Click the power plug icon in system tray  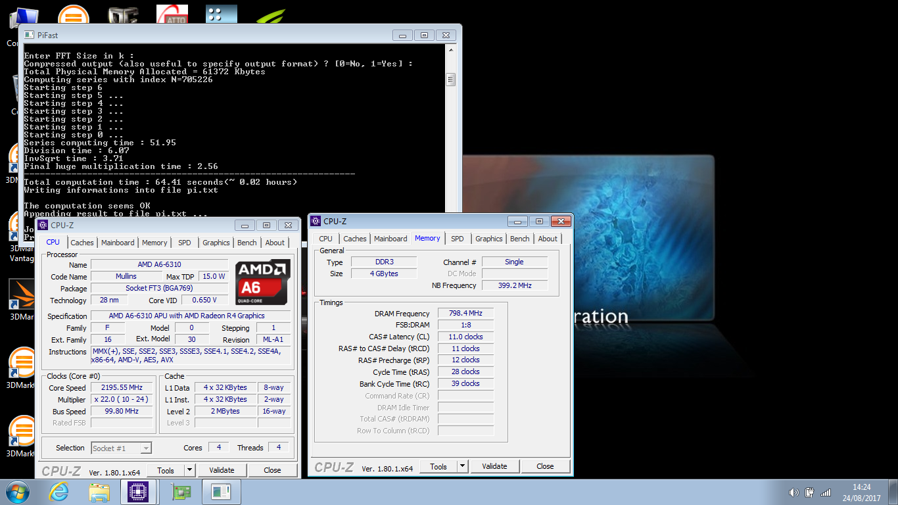point(810,493)
